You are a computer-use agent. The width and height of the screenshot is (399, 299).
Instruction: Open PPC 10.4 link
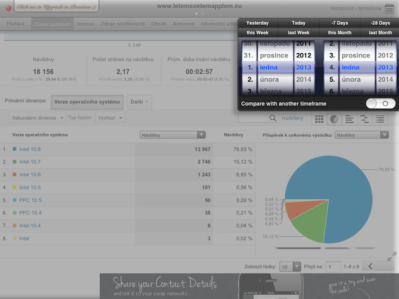(30, 213)
